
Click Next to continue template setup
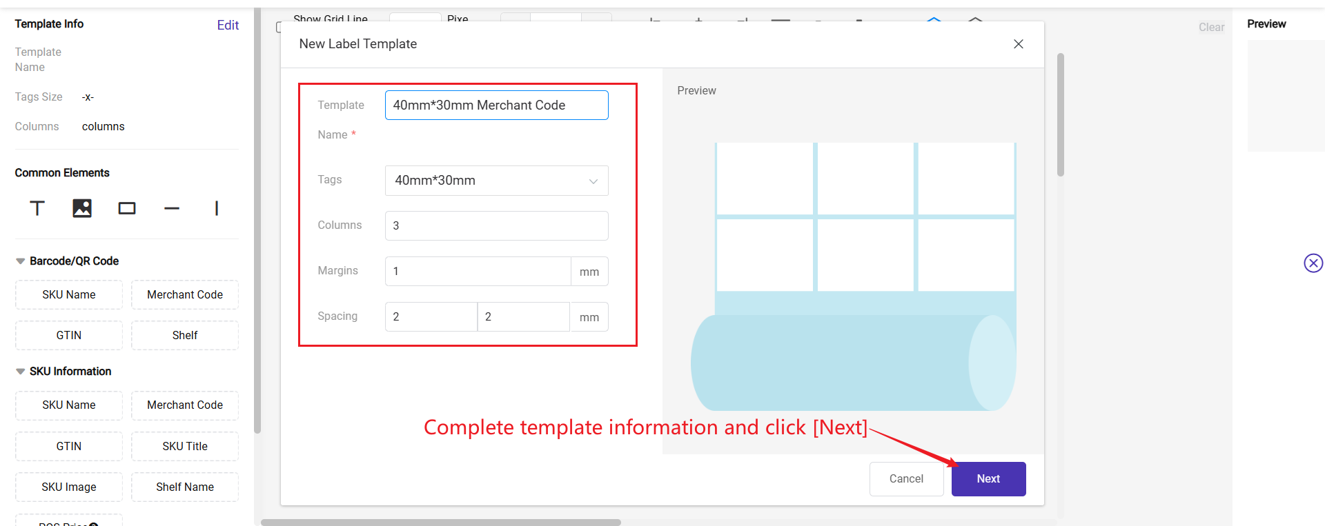click(988, 479)
